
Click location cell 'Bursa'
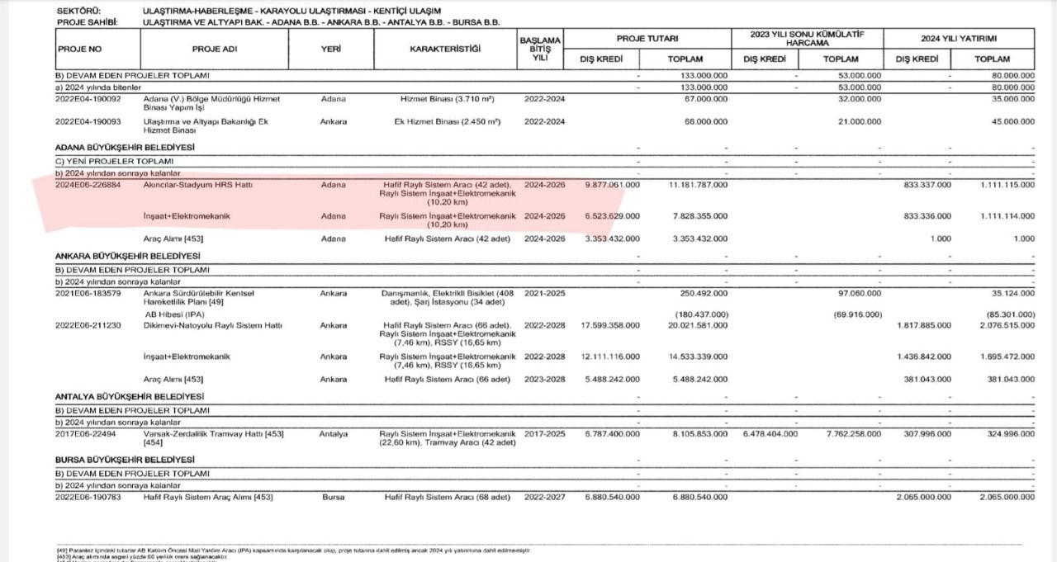pyautogui.click(x=334, y=497)
